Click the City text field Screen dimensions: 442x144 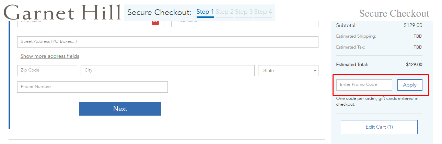(167, 70)
